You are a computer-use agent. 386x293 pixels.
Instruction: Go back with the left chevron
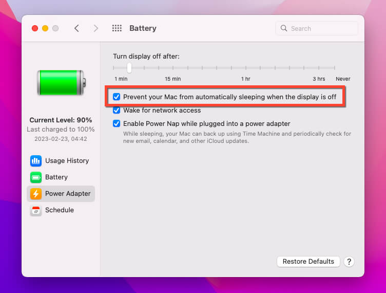pyautogui.click(x=76, y=28)
